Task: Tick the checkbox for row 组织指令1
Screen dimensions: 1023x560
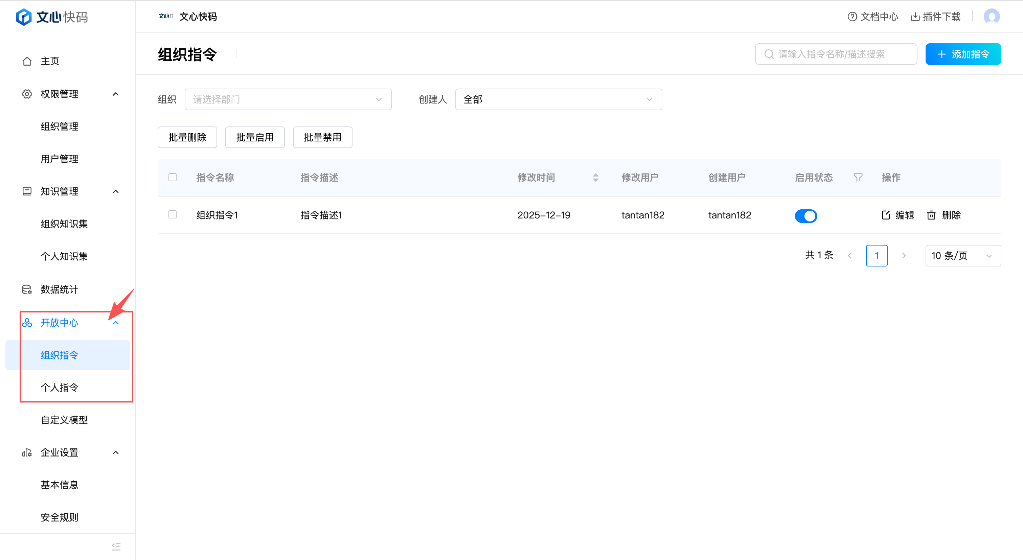Action: 172,215
